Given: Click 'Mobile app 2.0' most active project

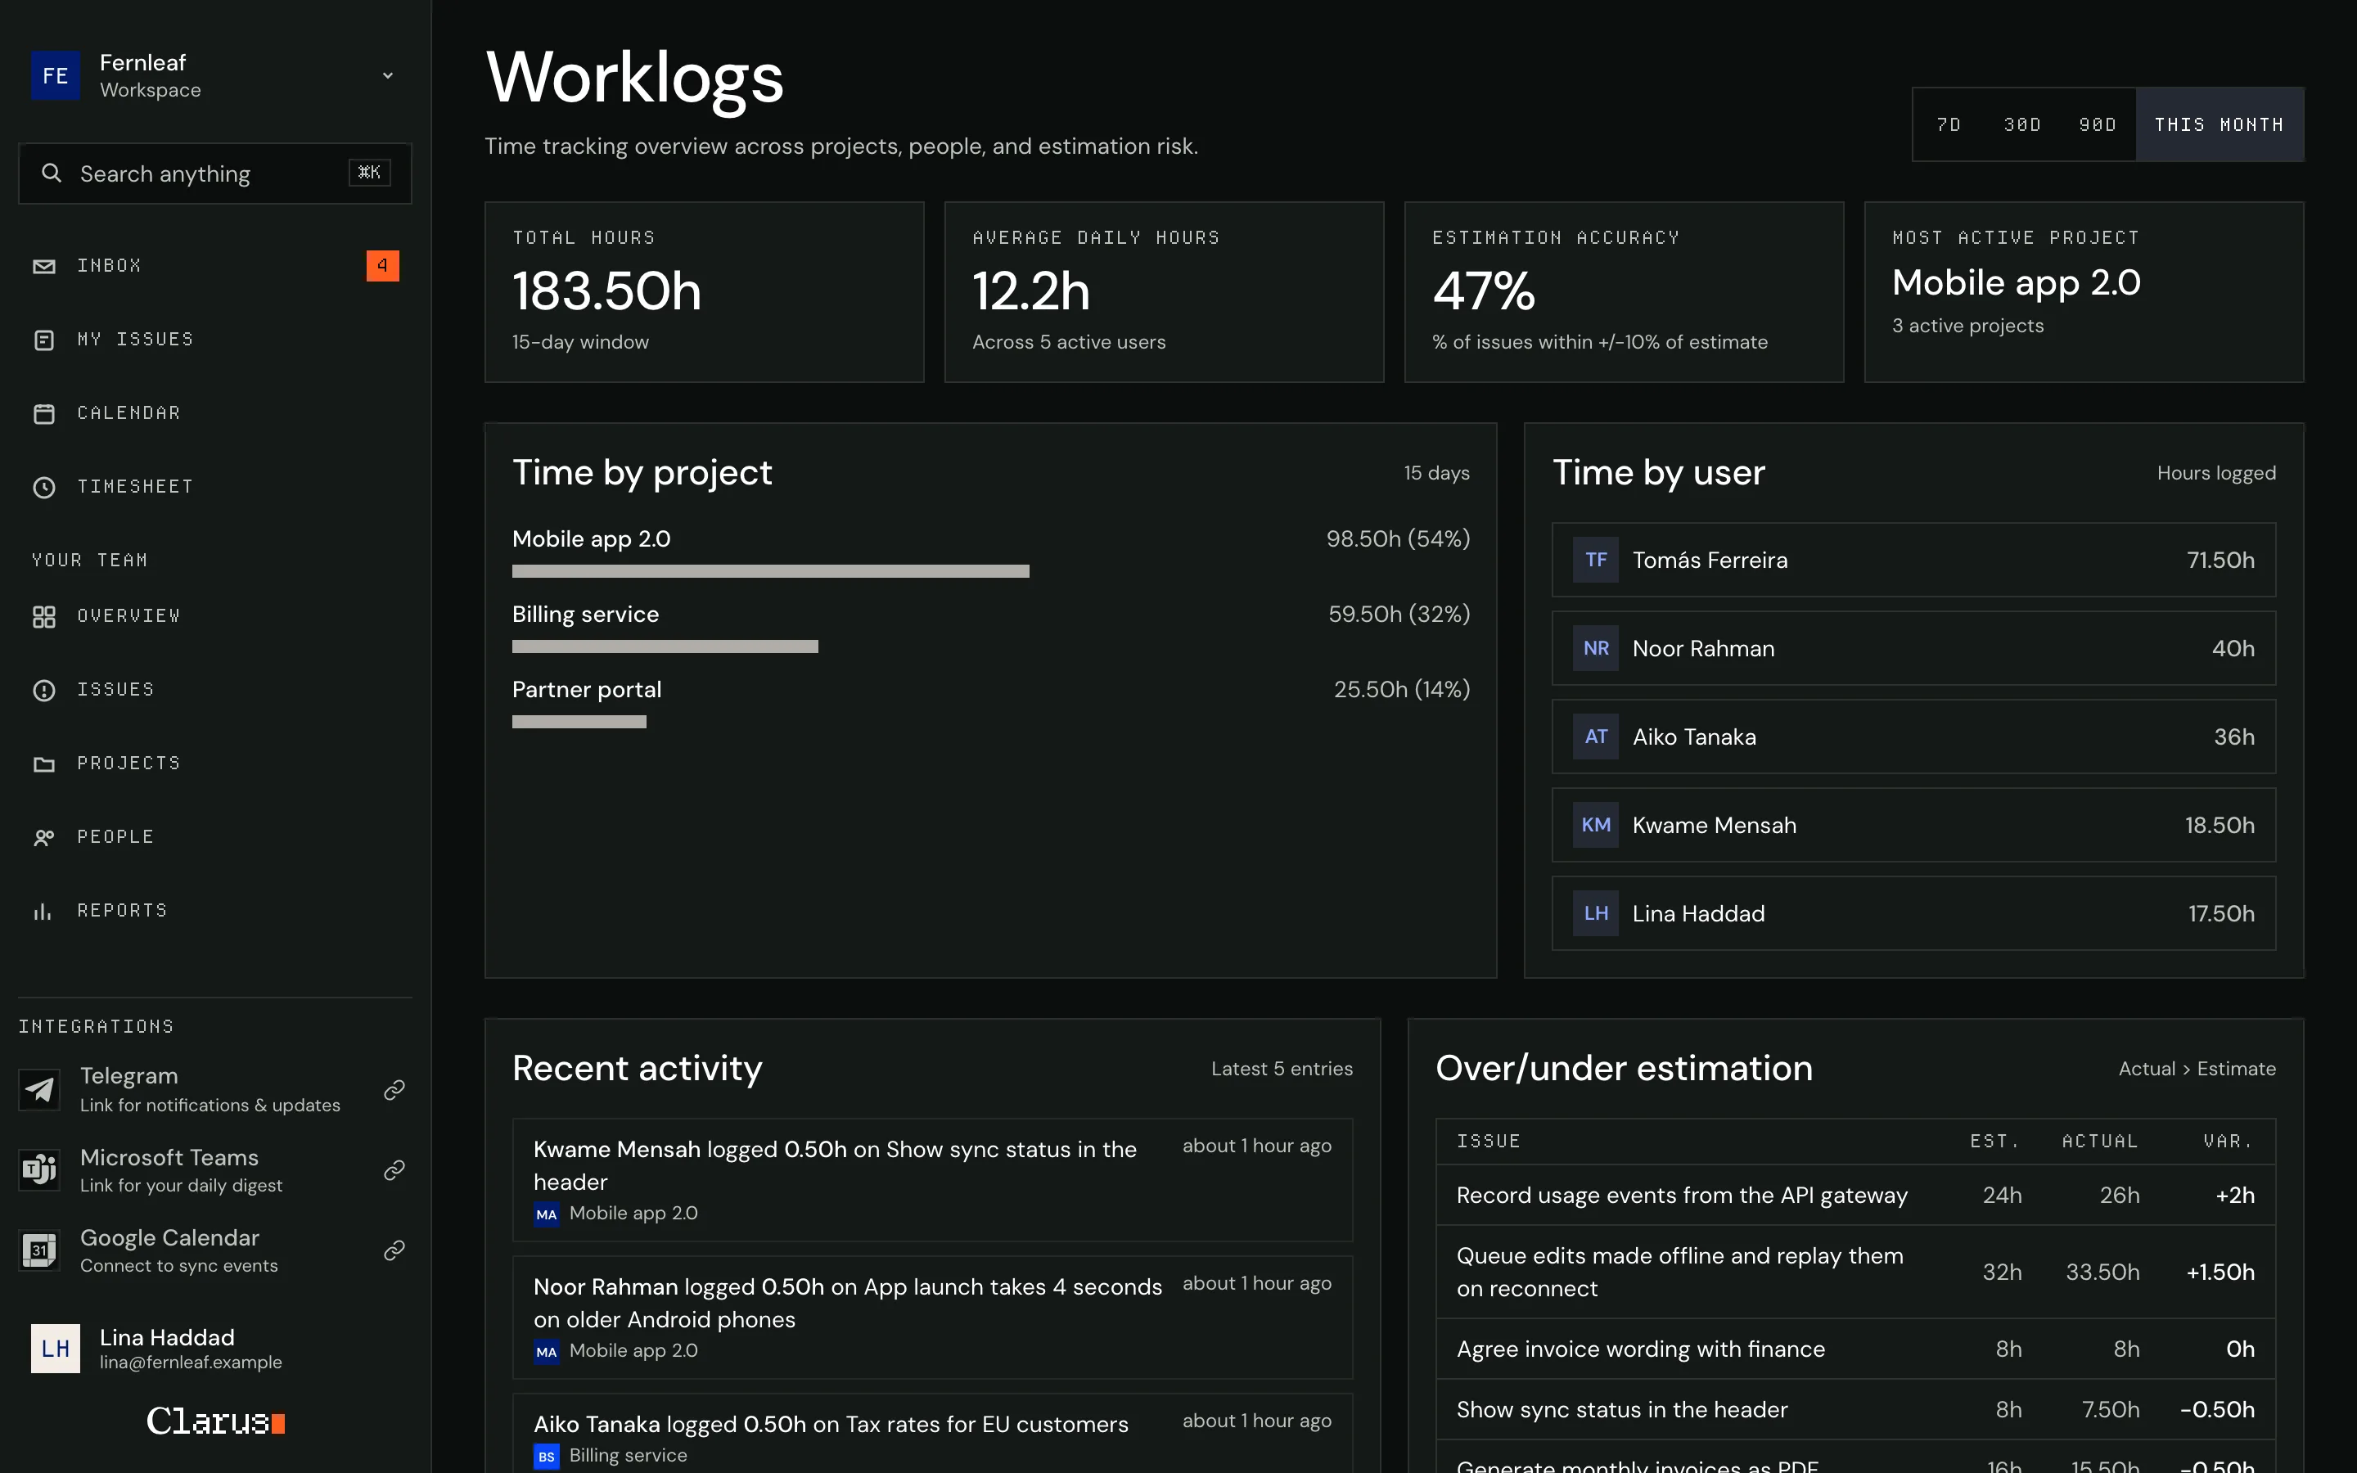Looking at the screenshot, I should (x=2016, y=282).
